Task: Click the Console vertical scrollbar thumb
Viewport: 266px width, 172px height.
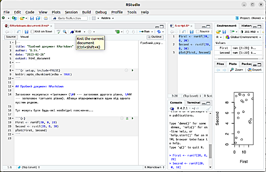Action: pyautogui.click(x=211, y=151)
